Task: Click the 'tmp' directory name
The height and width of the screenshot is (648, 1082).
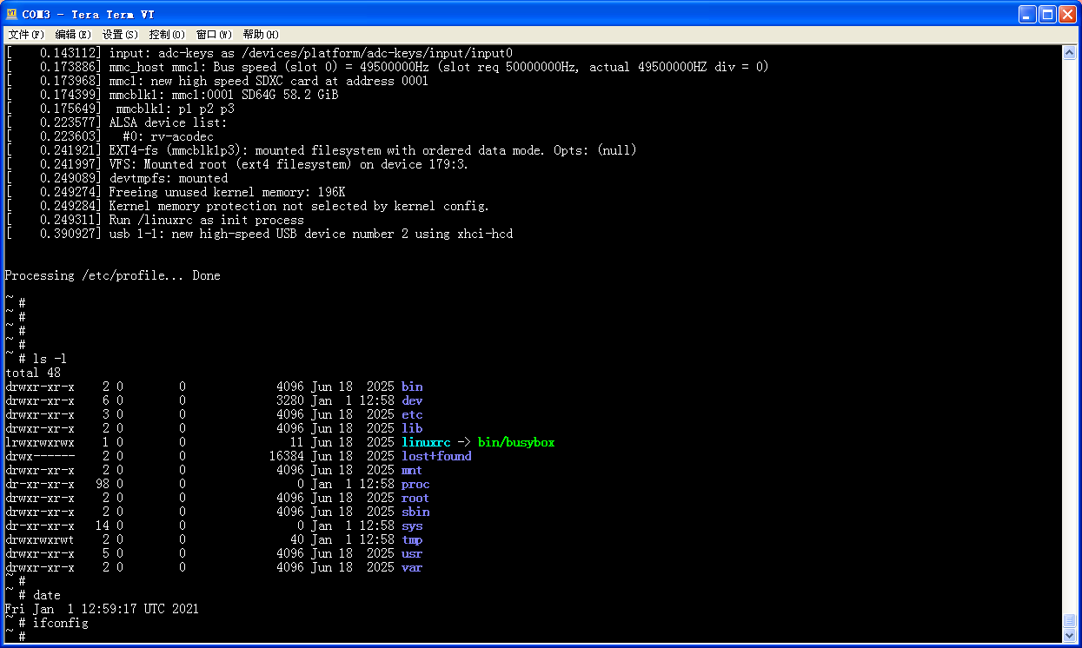Action: [412, 539]
